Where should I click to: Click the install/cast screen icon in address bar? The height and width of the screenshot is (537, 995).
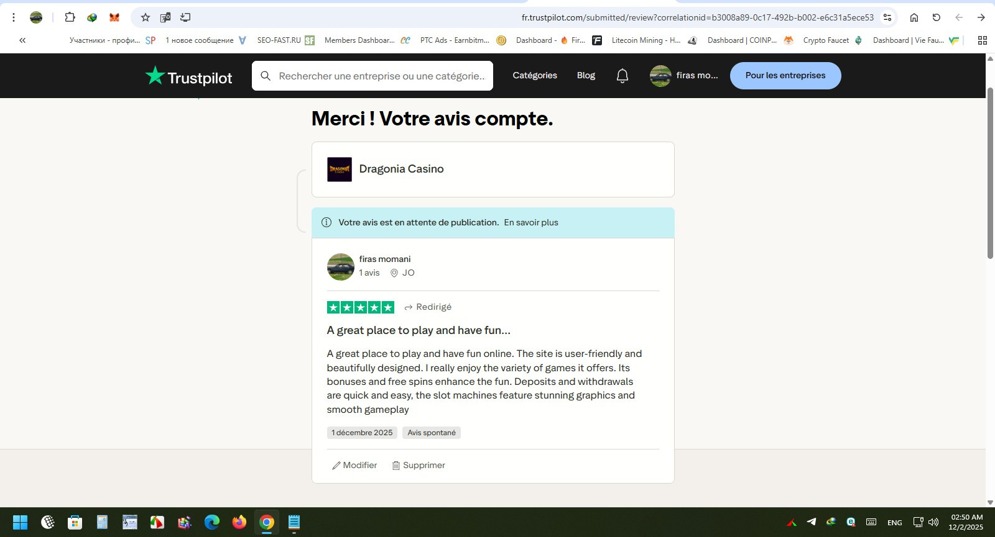point(185,17)
